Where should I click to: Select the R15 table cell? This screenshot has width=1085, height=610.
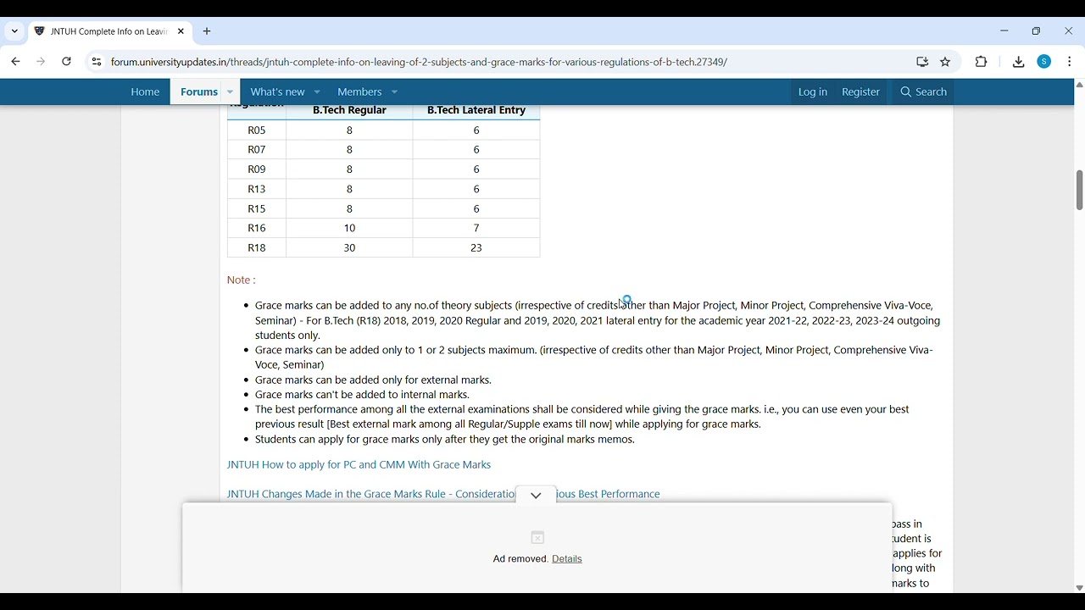coord(257,208)
